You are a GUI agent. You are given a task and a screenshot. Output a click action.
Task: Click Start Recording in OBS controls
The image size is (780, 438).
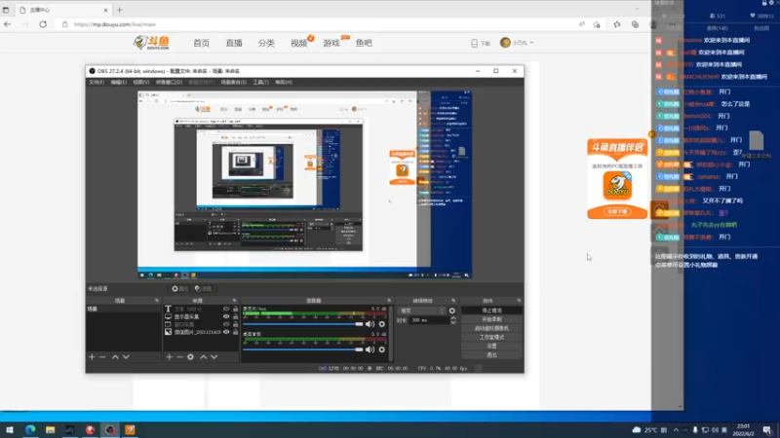point(491,319)
